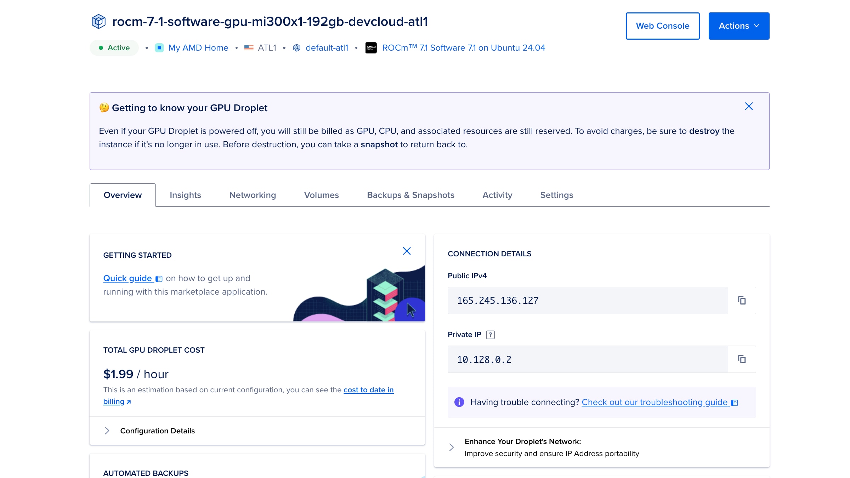Viewport: 850px width, 478px height.
Task: Open the Backups & Snapshots tab
Action: click(x=410, y=195)
